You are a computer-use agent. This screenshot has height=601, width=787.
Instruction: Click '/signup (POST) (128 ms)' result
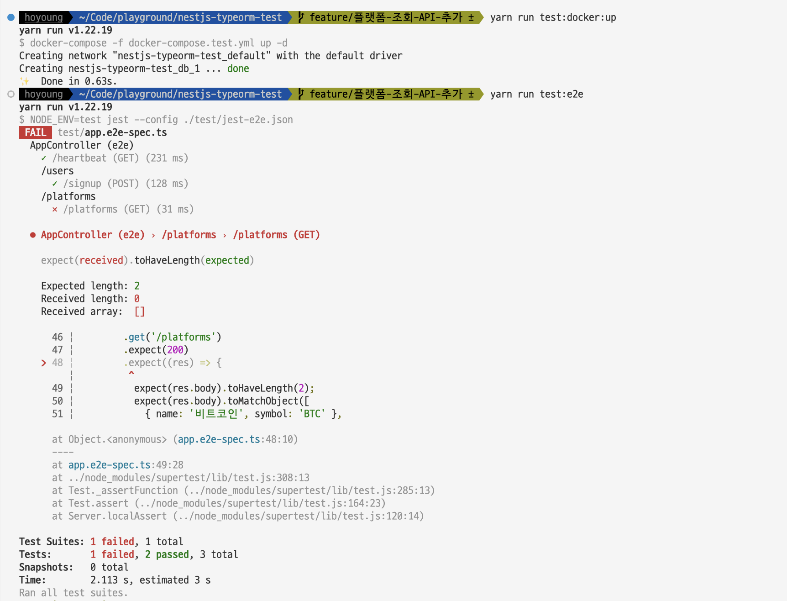[126, 184]
